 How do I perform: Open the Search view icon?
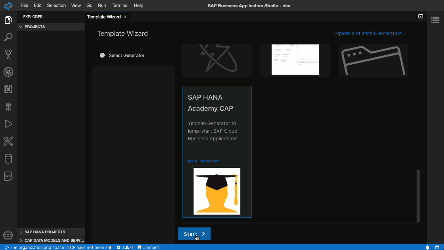[8, 37]
